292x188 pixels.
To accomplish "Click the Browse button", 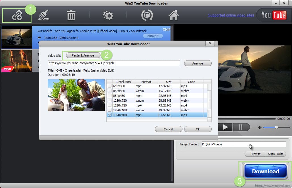I will (x=255, y=154).
